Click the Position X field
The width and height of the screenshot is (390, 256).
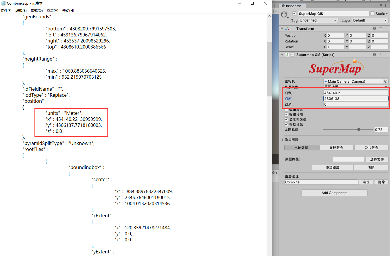pyautogui.click(x=335, y=35)
